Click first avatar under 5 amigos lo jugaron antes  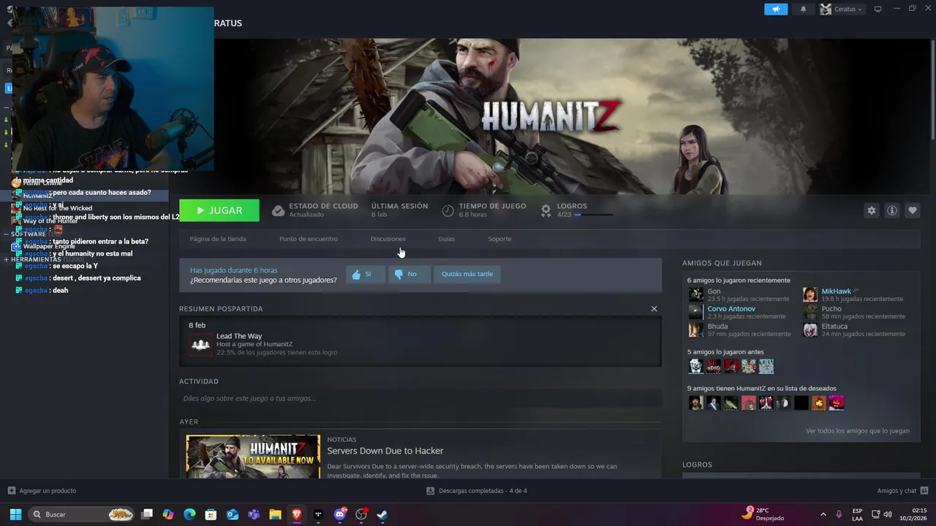pos(695,366)
